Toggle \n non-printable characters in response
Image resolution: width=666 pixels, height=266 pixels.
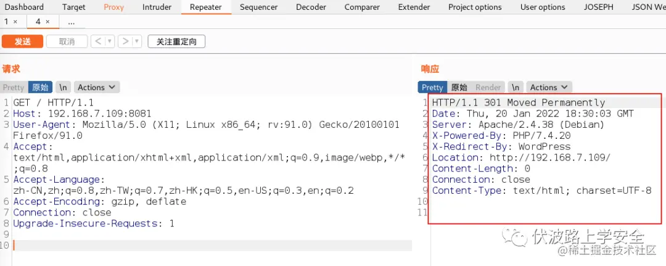click(516, 87)
